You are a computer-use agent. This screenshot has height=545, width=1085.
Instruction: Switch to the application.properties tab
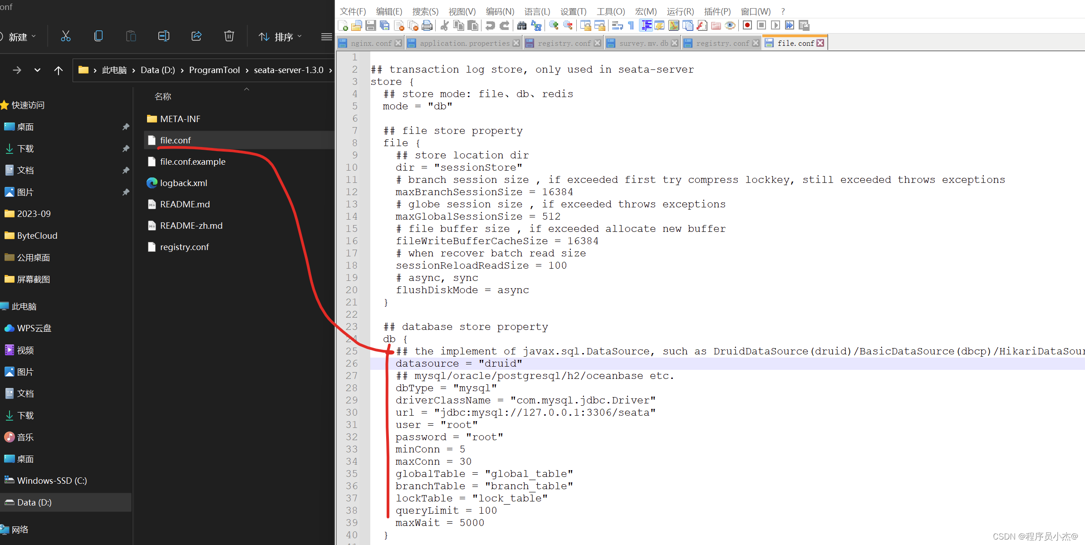[x=464, y=43]
